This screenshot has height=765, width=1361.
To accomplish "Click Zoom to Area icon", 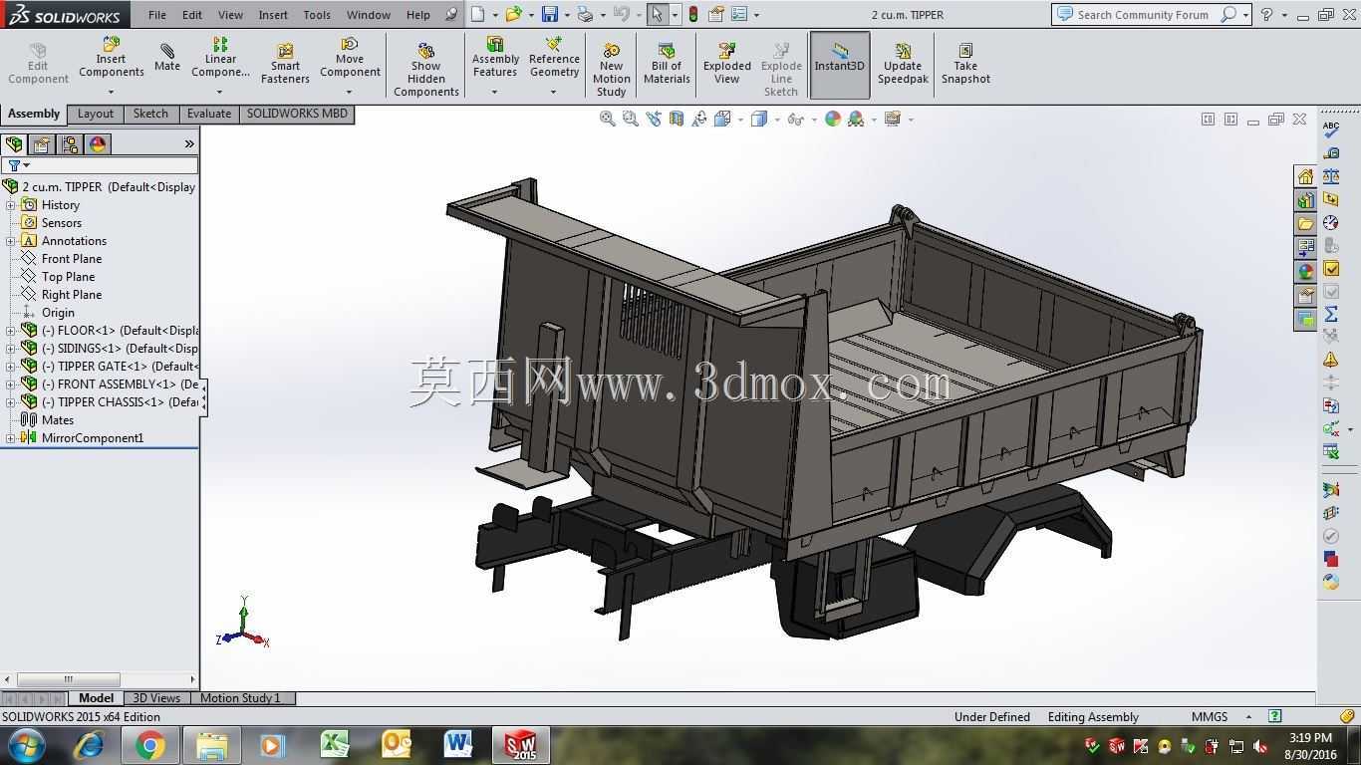I will click(630, 119).
